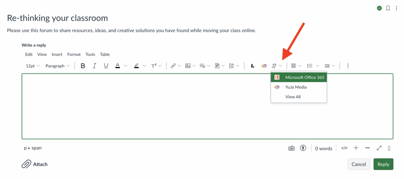Click the insert document icon

click(x=217, y=66)
